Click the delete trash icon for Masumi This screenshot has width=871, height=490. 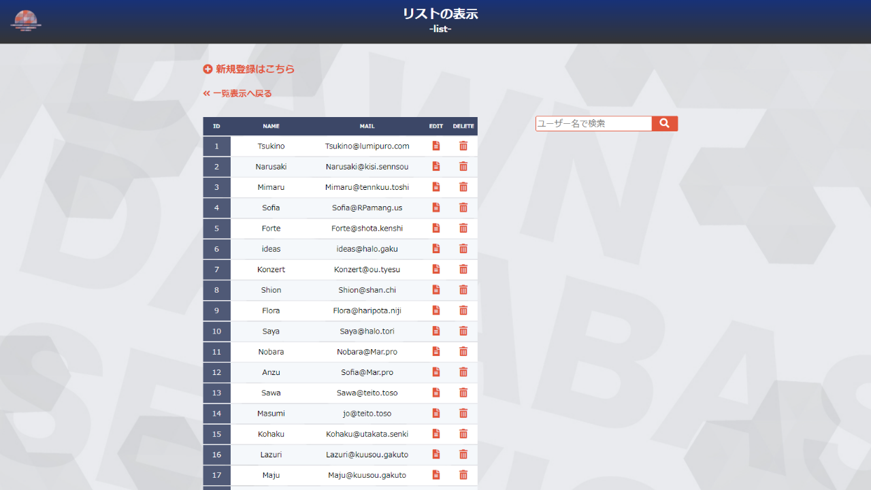point(463,413)
